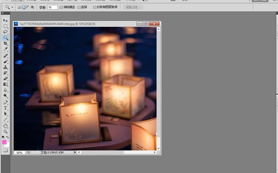Choose Add to Selection mode
Viewport: 278px width, 173px height.
click(x=24, y=7)
